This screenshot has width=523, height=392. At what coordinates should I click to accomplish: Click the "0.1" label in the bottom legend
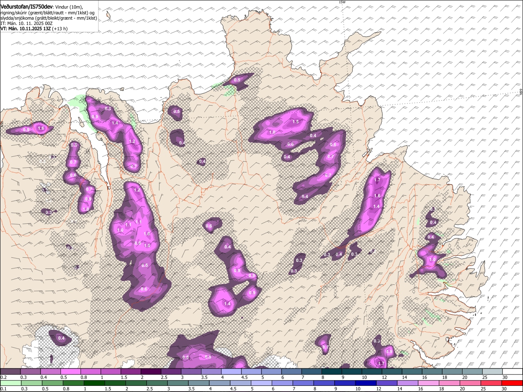click(3, 389)
